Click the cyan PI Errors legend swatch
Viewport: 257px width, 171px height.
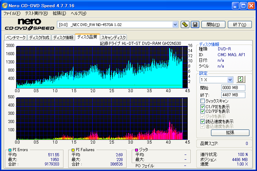tap(10, 150)
